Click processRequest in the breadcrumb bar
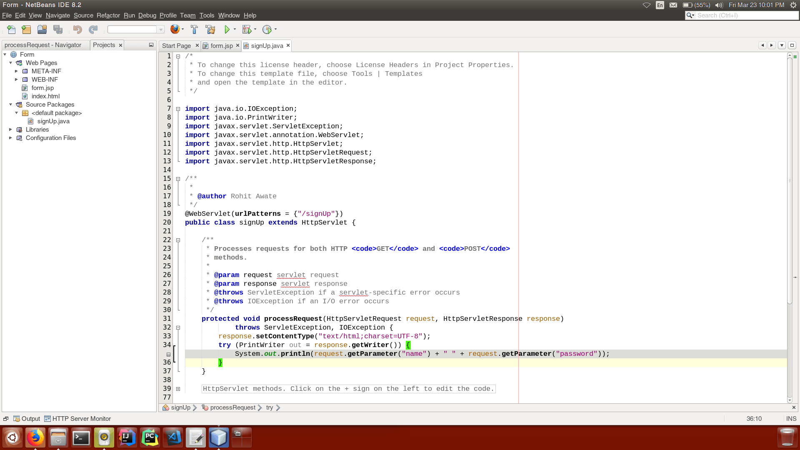800x450 pixels. point(232,407)
